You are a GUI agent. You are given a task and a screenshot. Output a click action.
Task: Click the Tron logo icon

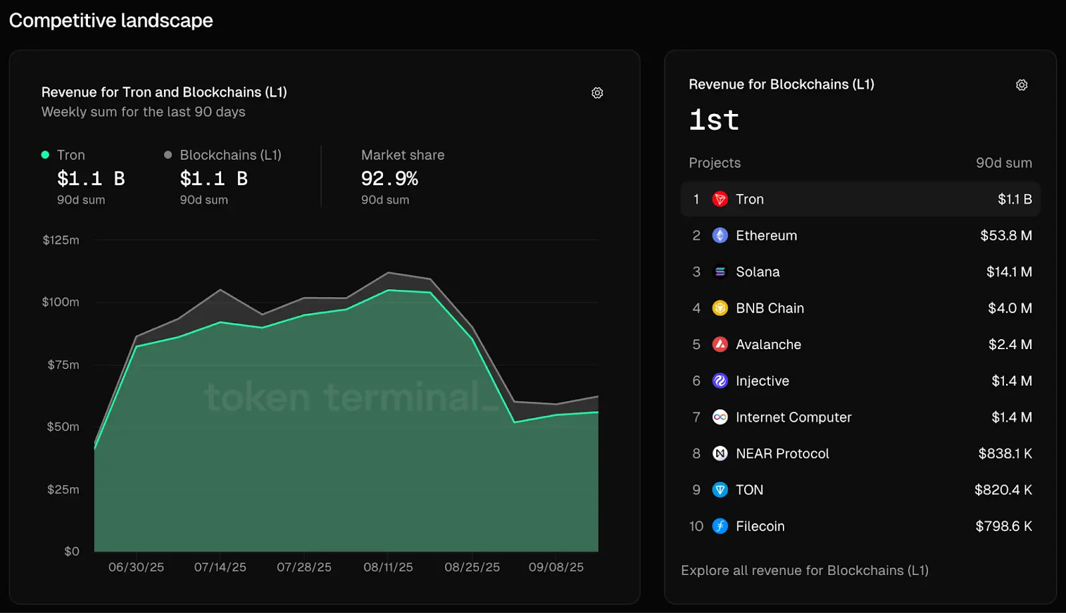coord(720,199)
